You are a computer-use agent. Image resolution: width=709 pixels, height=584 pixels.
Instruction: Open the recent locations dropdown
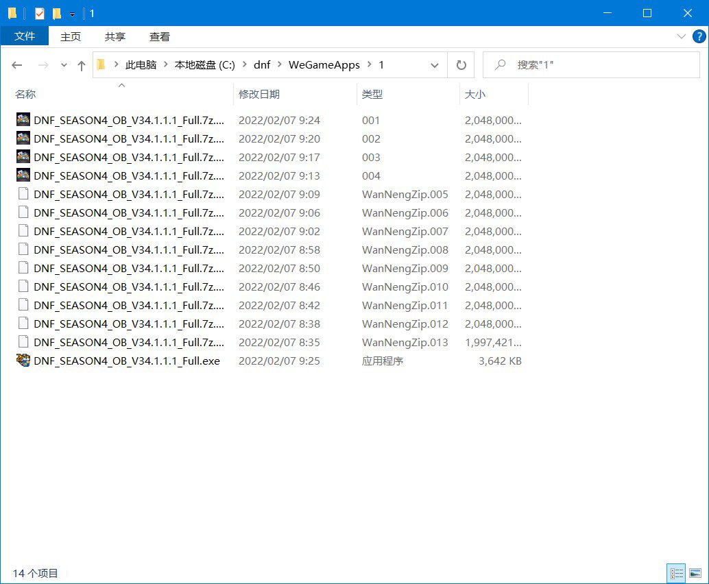pyautogui.click(x=64, y=66)
